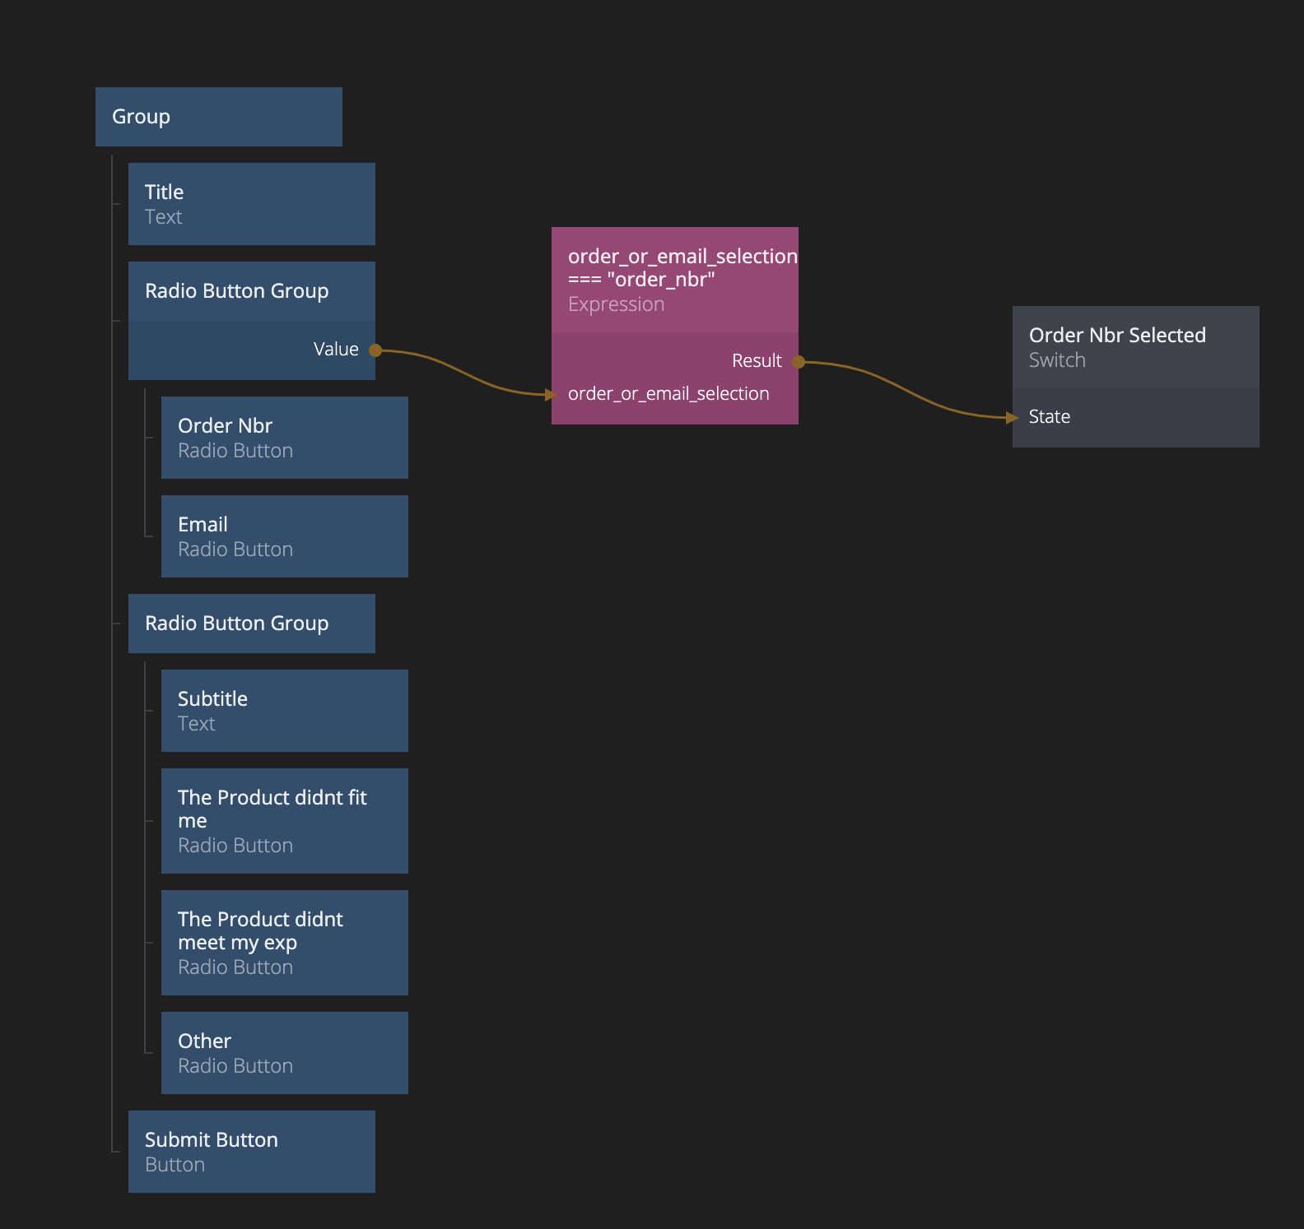Select the Order Nbr radio button node

point(284,438)
